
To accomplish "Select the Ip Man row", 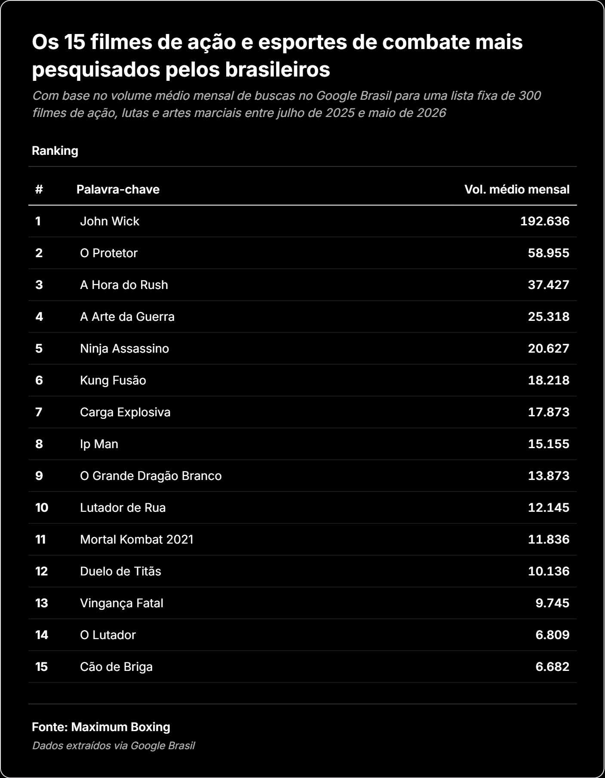I will pyautogui.click(x=302, y=444).
